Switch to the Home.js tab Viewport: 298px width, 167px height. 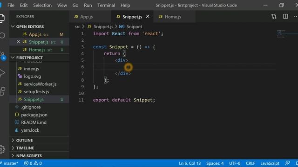174,17
